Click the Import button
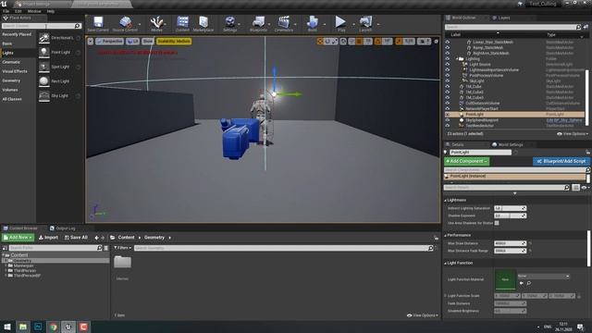The image size is (592, 333). point(48,238)
